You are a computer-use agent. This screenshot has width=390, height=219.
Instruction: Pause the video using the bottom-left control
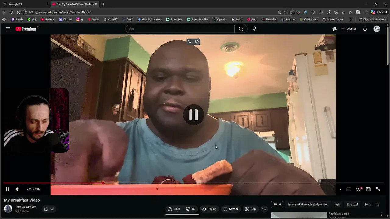pyautogui.click(x=7, y=189)
